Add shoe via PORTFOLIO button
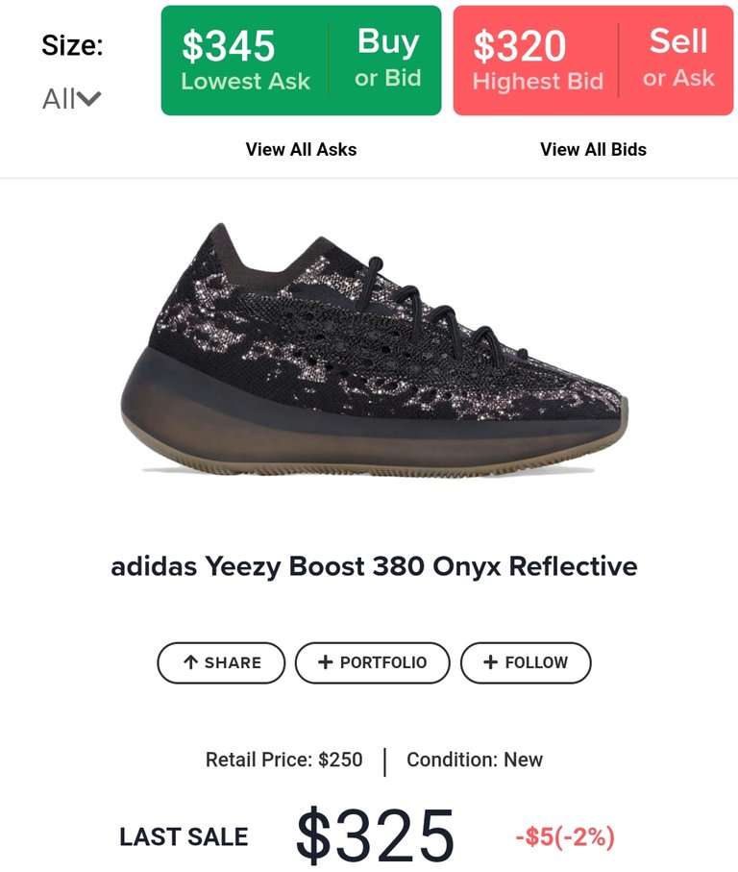The image size is (738, 872). tap(372, 663)
